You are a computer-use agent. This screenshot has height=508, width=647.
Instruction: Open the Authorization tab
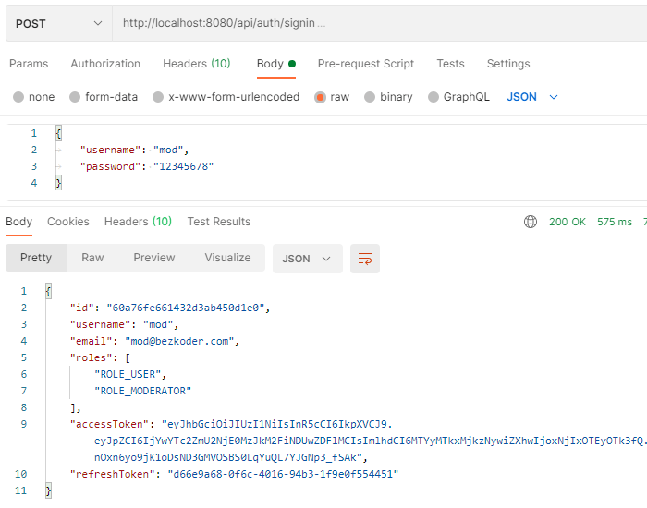pos(105,64)
